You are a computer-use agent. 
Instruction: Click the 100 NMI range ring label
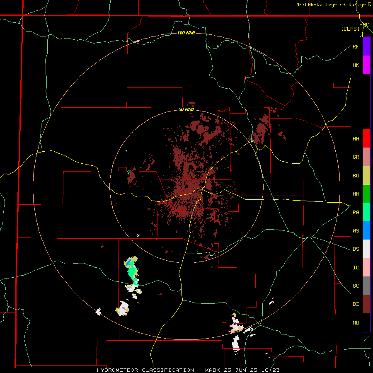[186, 33]
